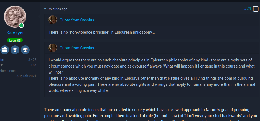Follow the second "Quote from Cassius" link
This screenshot has width=260, height=121.
coord(77,48)
